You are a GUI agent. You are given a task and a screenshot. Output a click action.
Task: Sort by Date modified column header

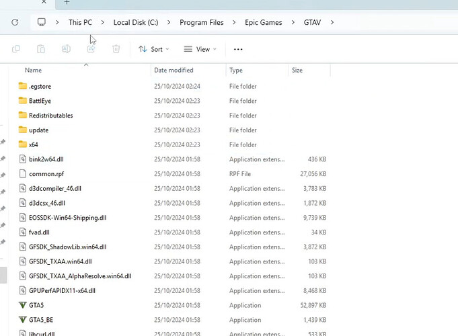174,70
